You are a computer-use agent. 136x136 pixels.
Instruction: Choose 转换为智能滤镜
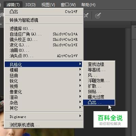click(44, 20)
